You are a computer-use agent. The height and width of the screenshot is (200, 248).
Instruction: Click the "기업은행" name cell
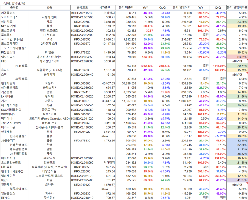(x=7, y=92)
